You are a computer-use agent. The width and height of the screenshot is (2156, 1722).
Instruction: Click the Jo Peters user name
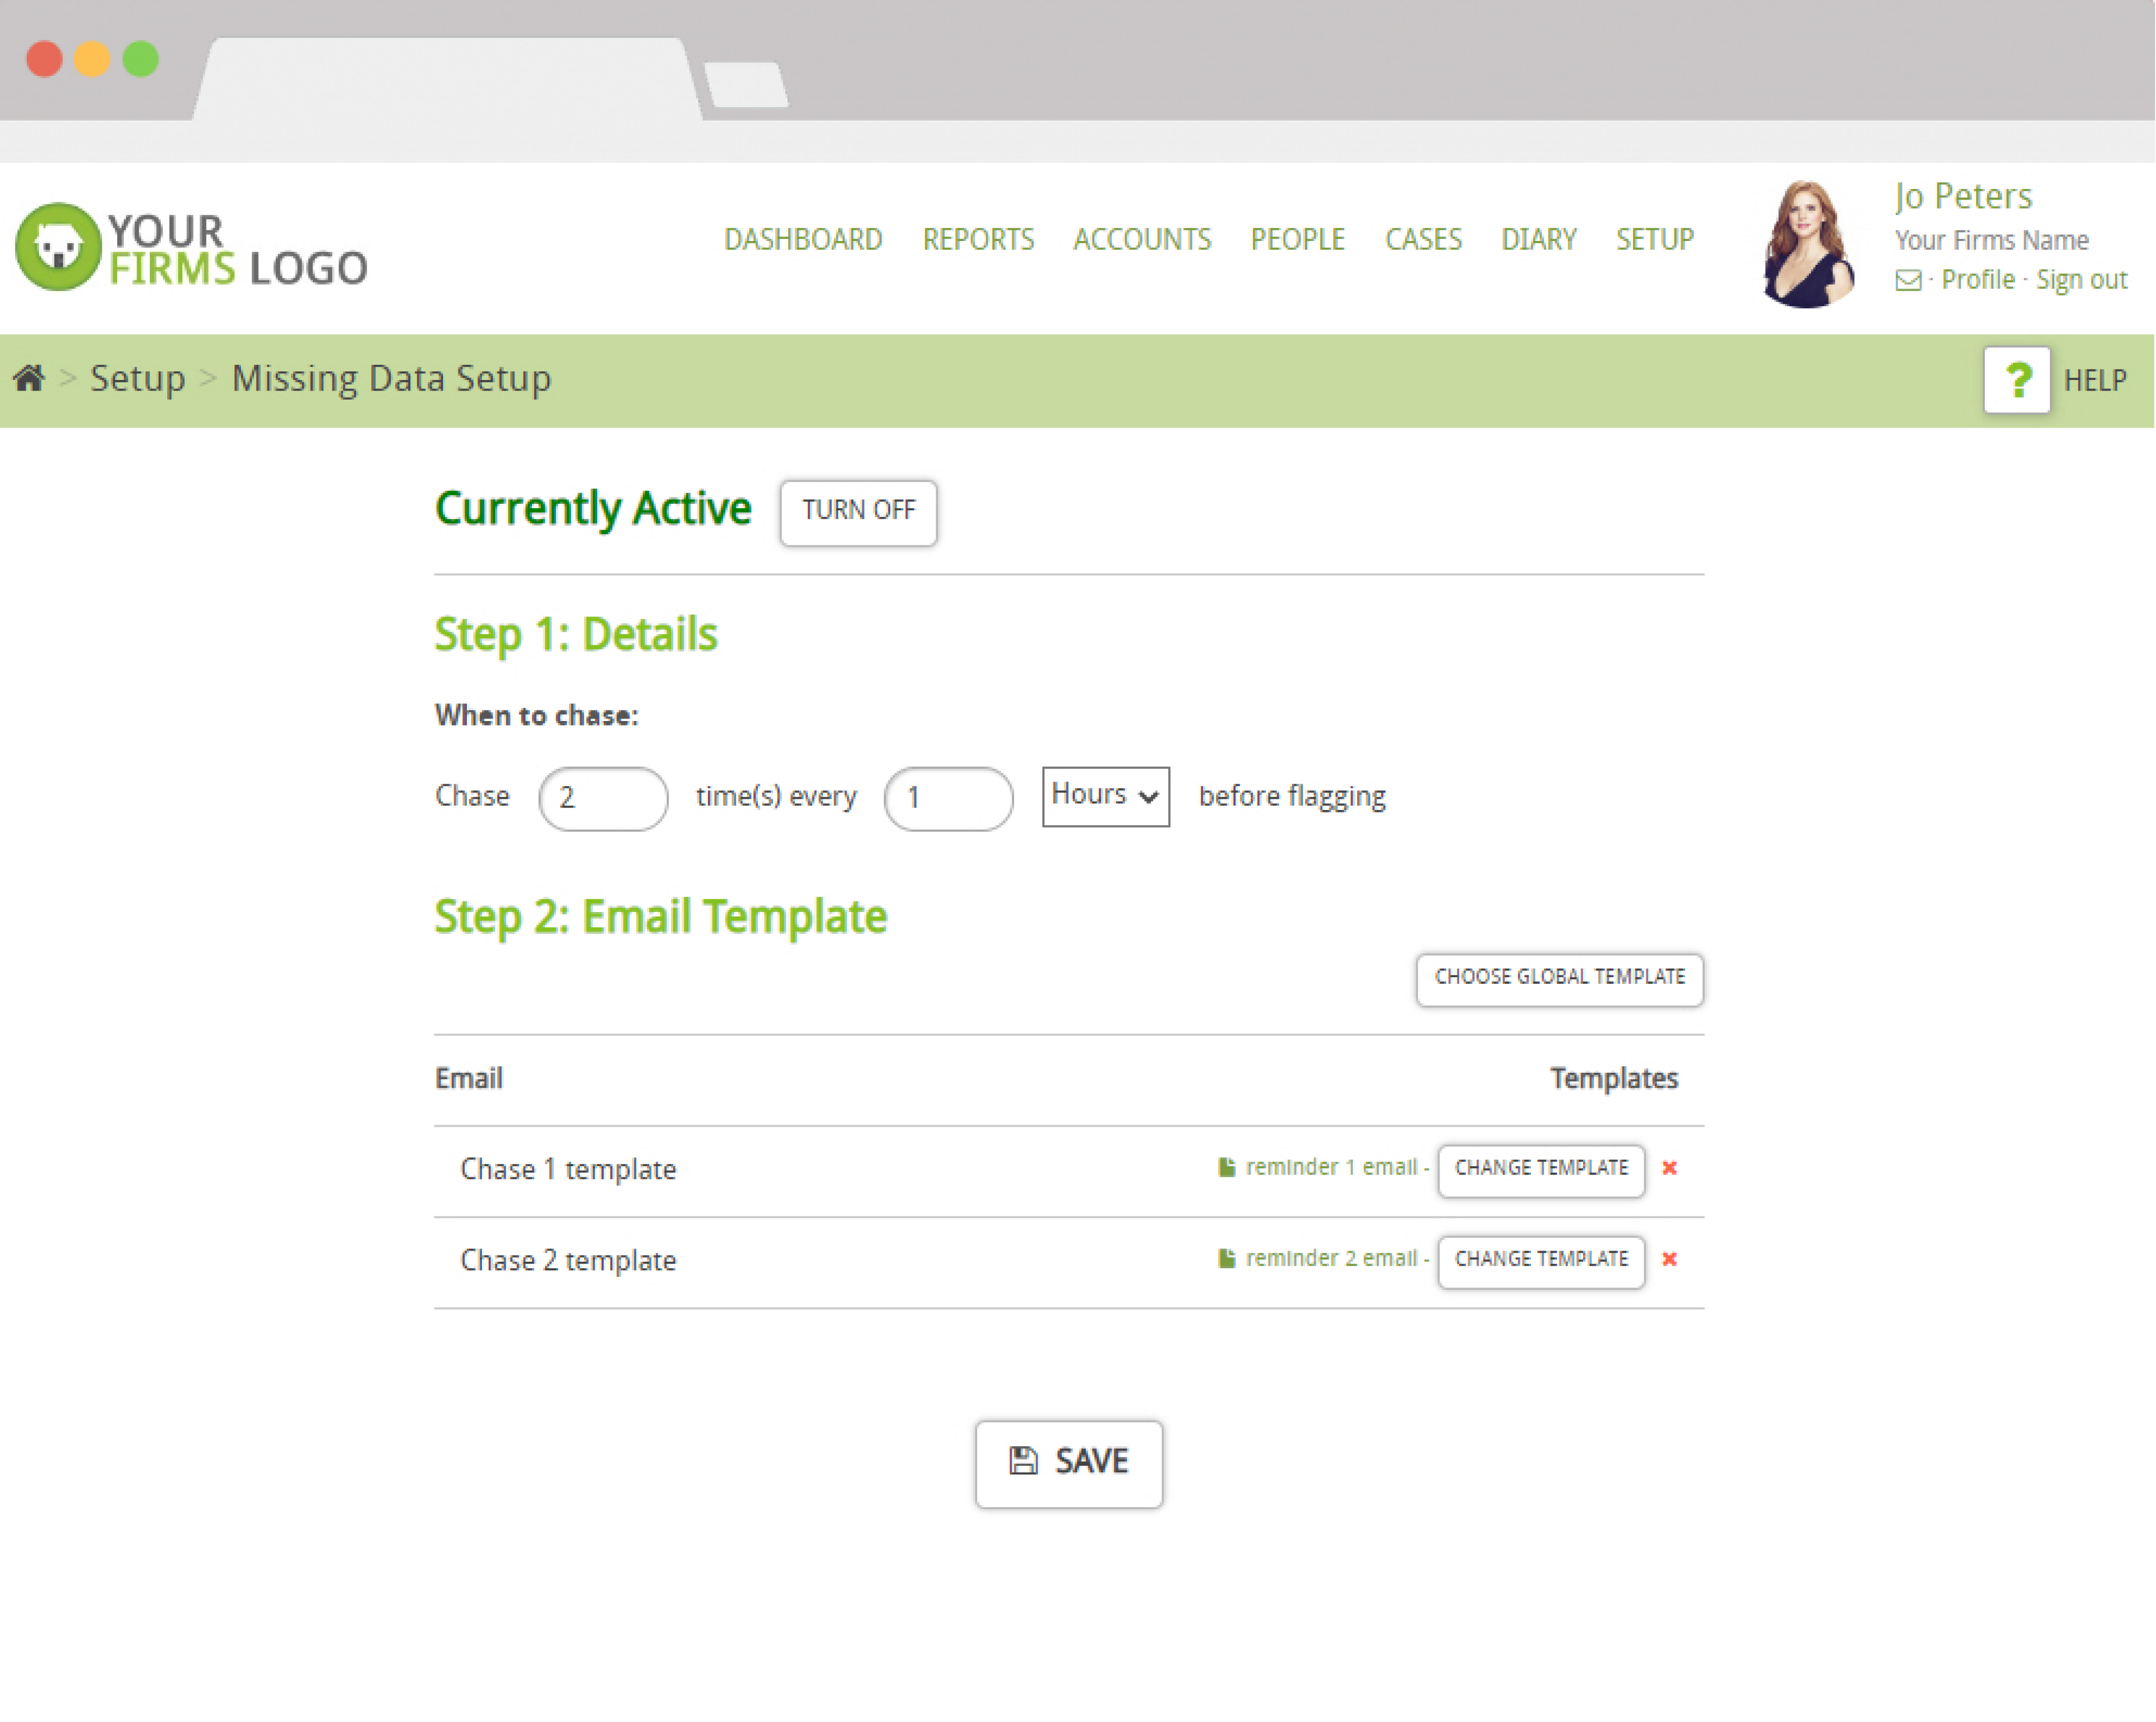pyautogui.click(x=1963, y=197)
